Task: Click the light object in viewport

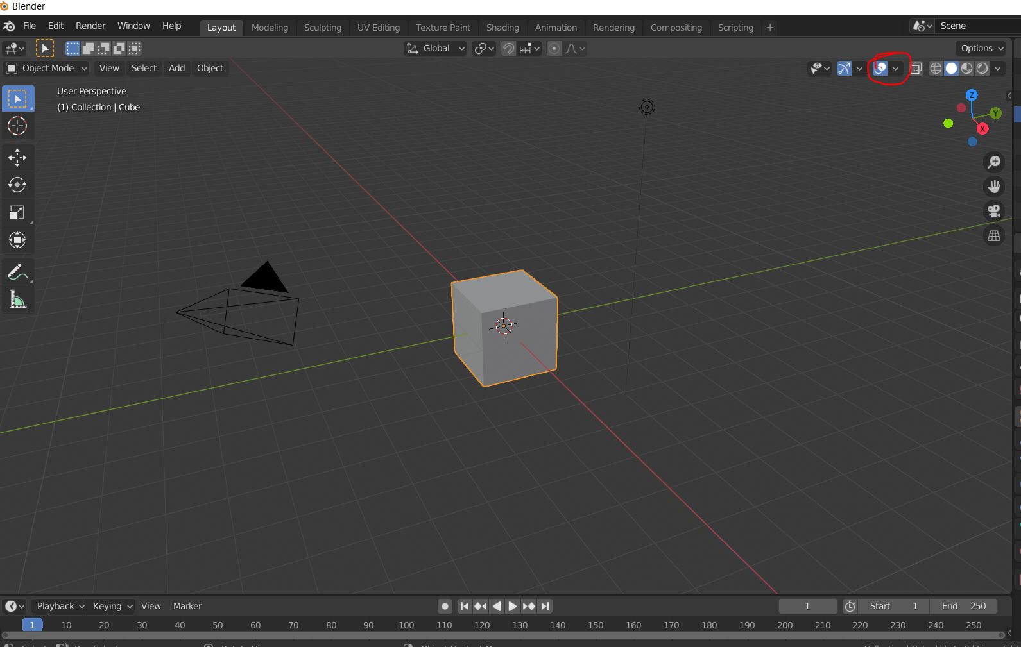Action: tap(647, 107)
